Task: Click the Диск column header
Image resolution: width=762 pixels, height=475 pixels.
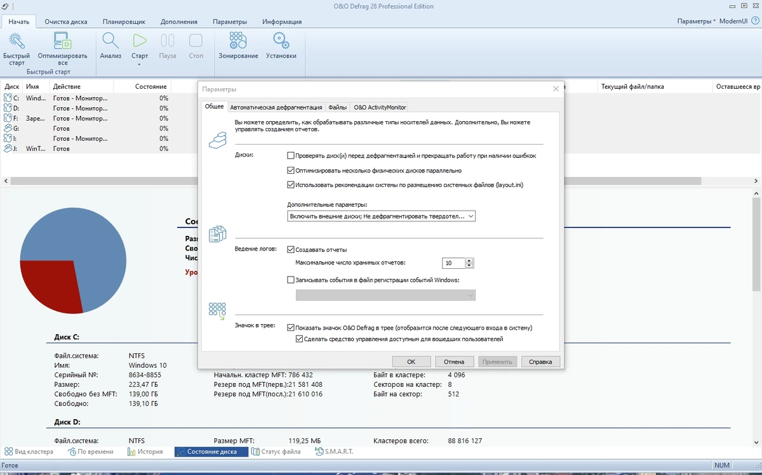Action: point(12,86)
